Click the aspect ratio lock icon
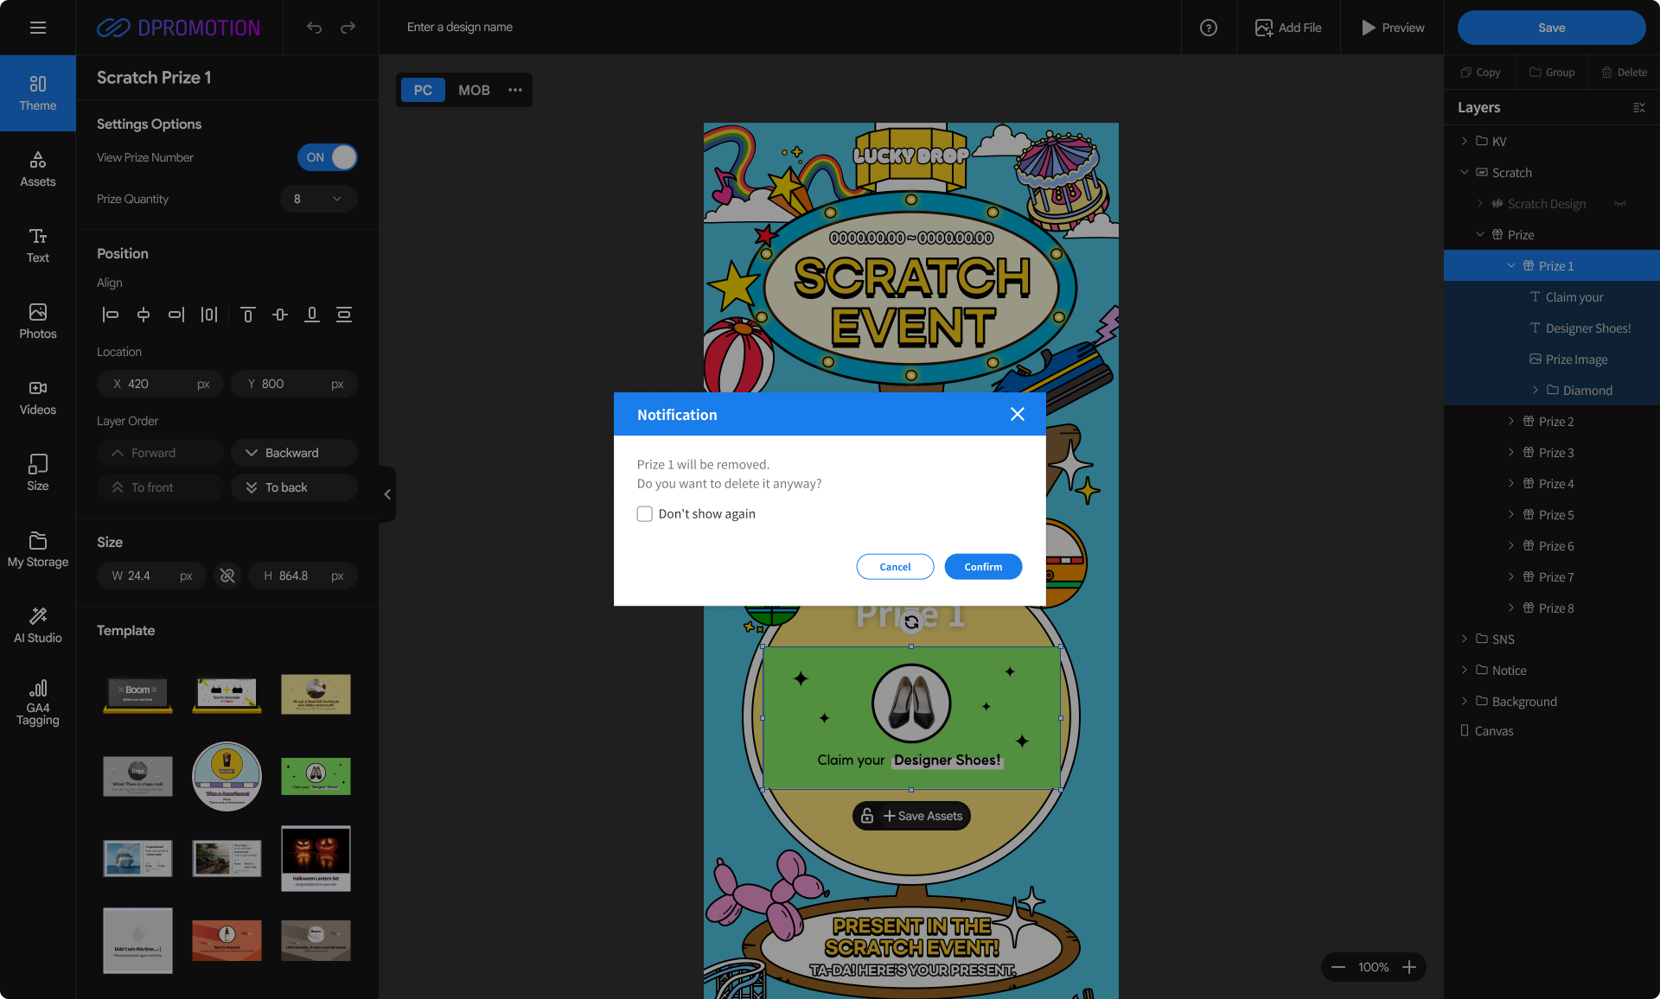Viewport: 1660px width, 999px height. 227,576
